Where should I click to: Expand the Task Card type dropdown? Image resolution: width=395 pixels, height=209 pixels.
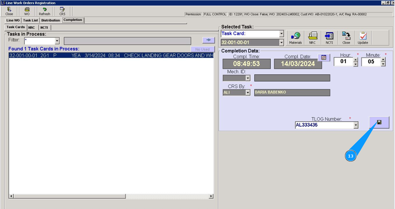282,34
